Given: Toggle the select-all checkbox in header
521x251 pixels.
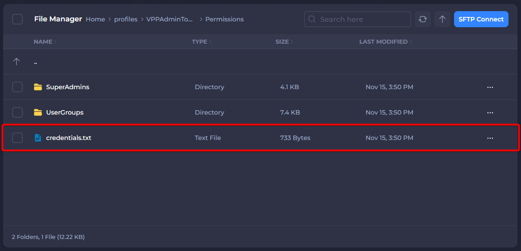Looking at the screenshot, I should tap(17, 19).
